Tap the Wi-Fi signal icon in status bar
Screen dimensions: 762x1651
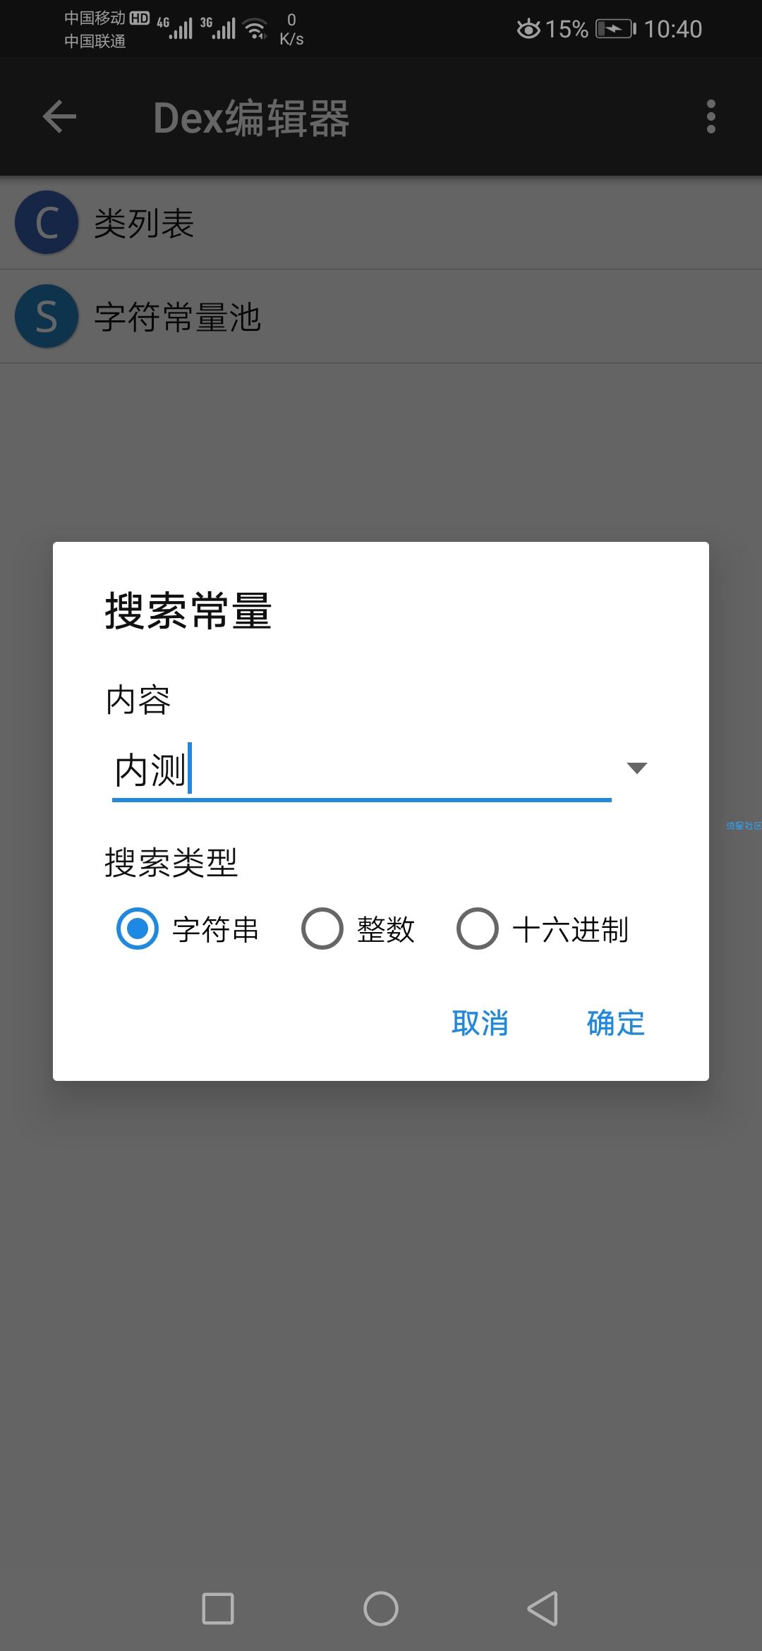[255, 28]
